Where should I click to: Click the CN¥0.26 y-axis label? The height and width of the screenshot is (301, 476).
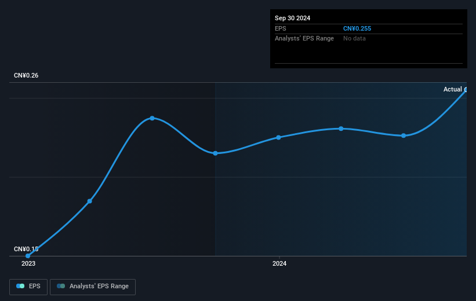26,75
